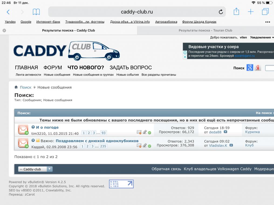The image size is (274, 205).
Task: Click subscription envelope icon in 'И о погоде' row
Action: (139, 132)
